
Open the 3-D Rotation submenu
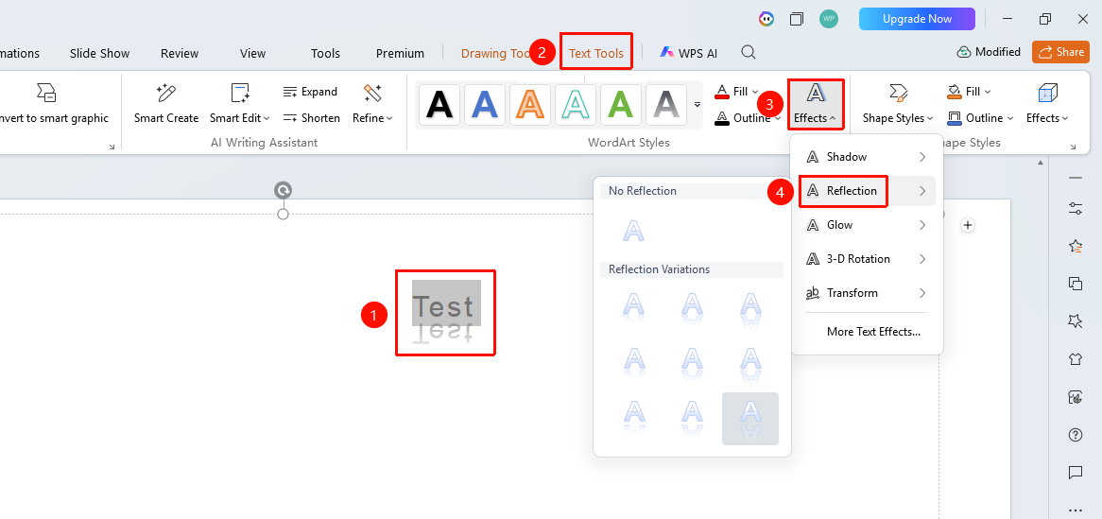pos(868,259)
